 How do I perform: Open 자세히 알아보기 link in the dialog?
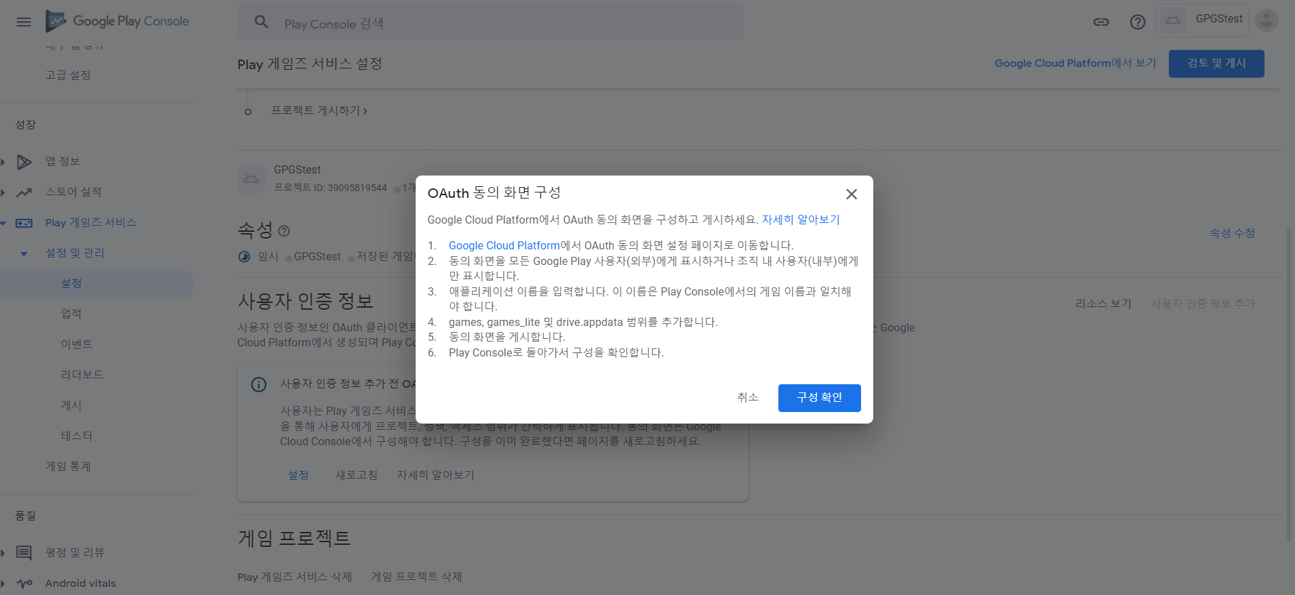[801, 220]
